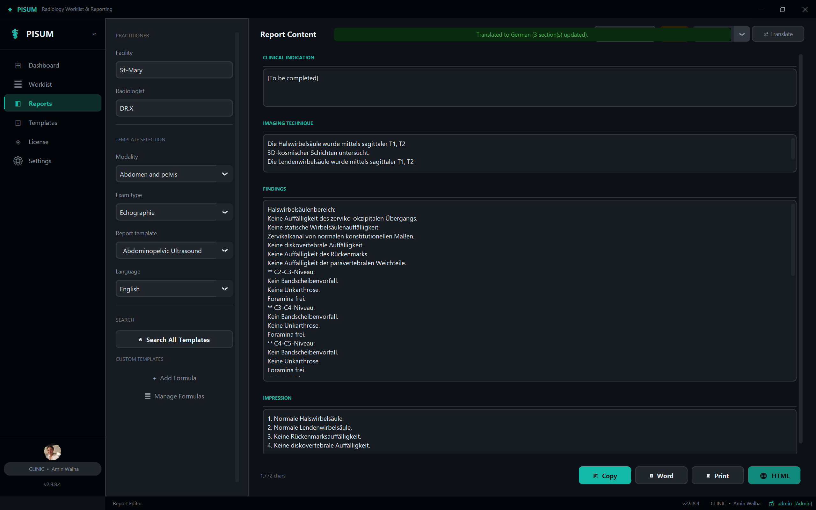This screenshot has width=816, height=510.
Task: Click the PISUM caduceus logo icon
Action: (x=15, y=34)
